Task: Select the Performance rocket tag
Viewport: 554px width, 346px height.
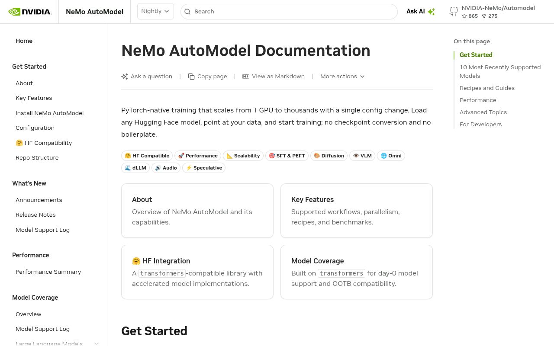Action: pyautogui.click(x=198, y=156)
